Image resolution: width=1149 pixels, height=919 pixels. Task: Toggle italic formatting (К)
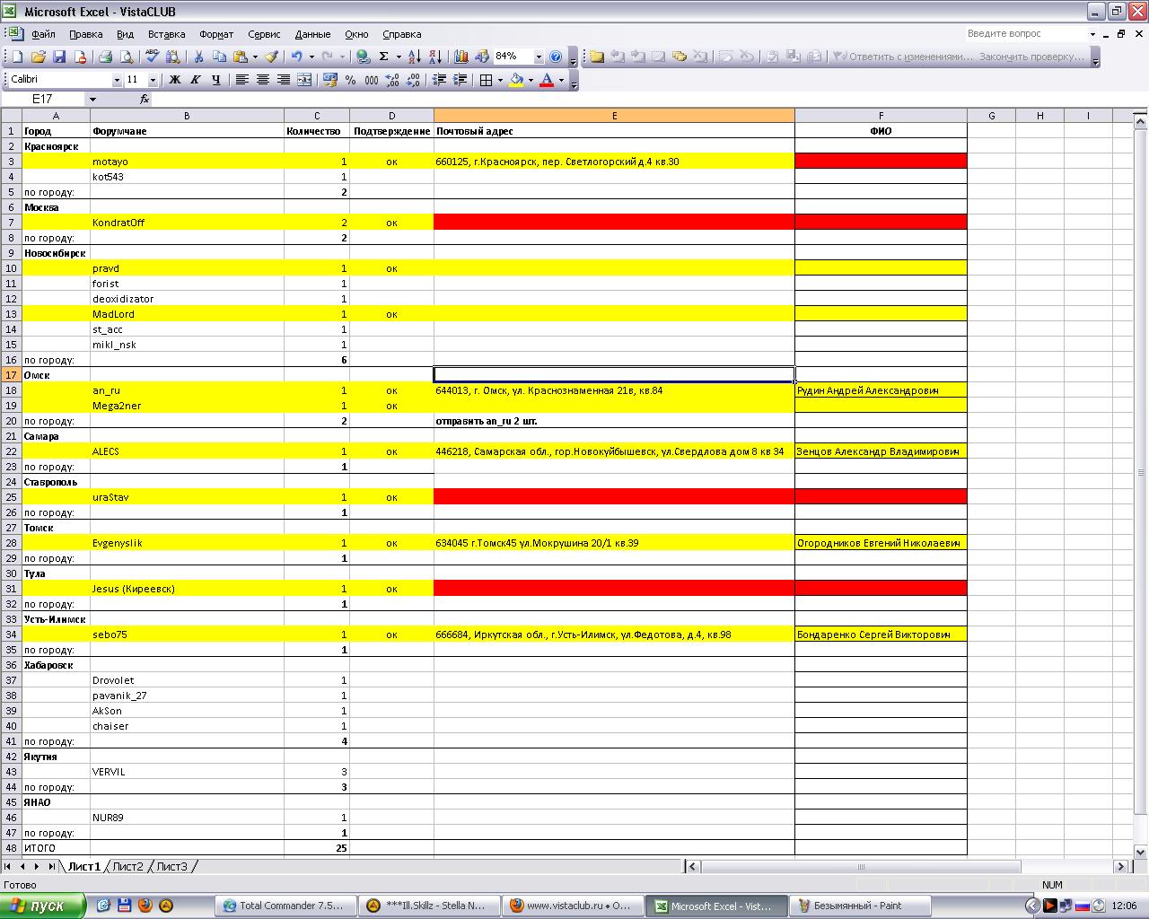pos(195,80)
